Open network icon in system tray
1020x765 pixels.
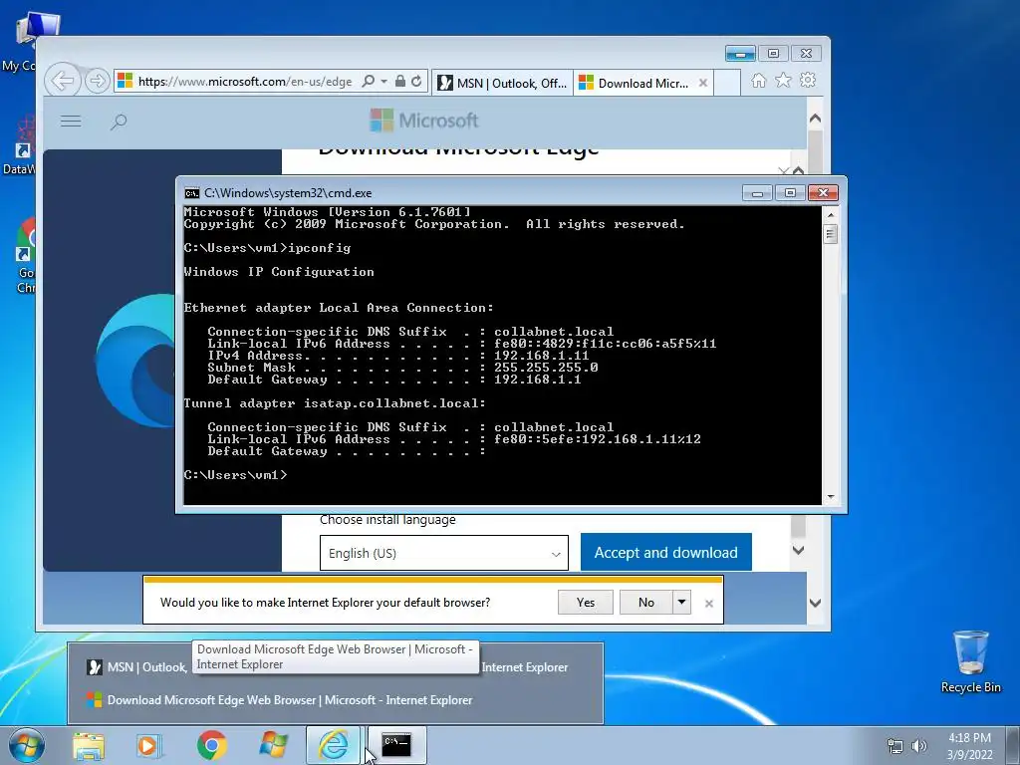coord(895,746)
